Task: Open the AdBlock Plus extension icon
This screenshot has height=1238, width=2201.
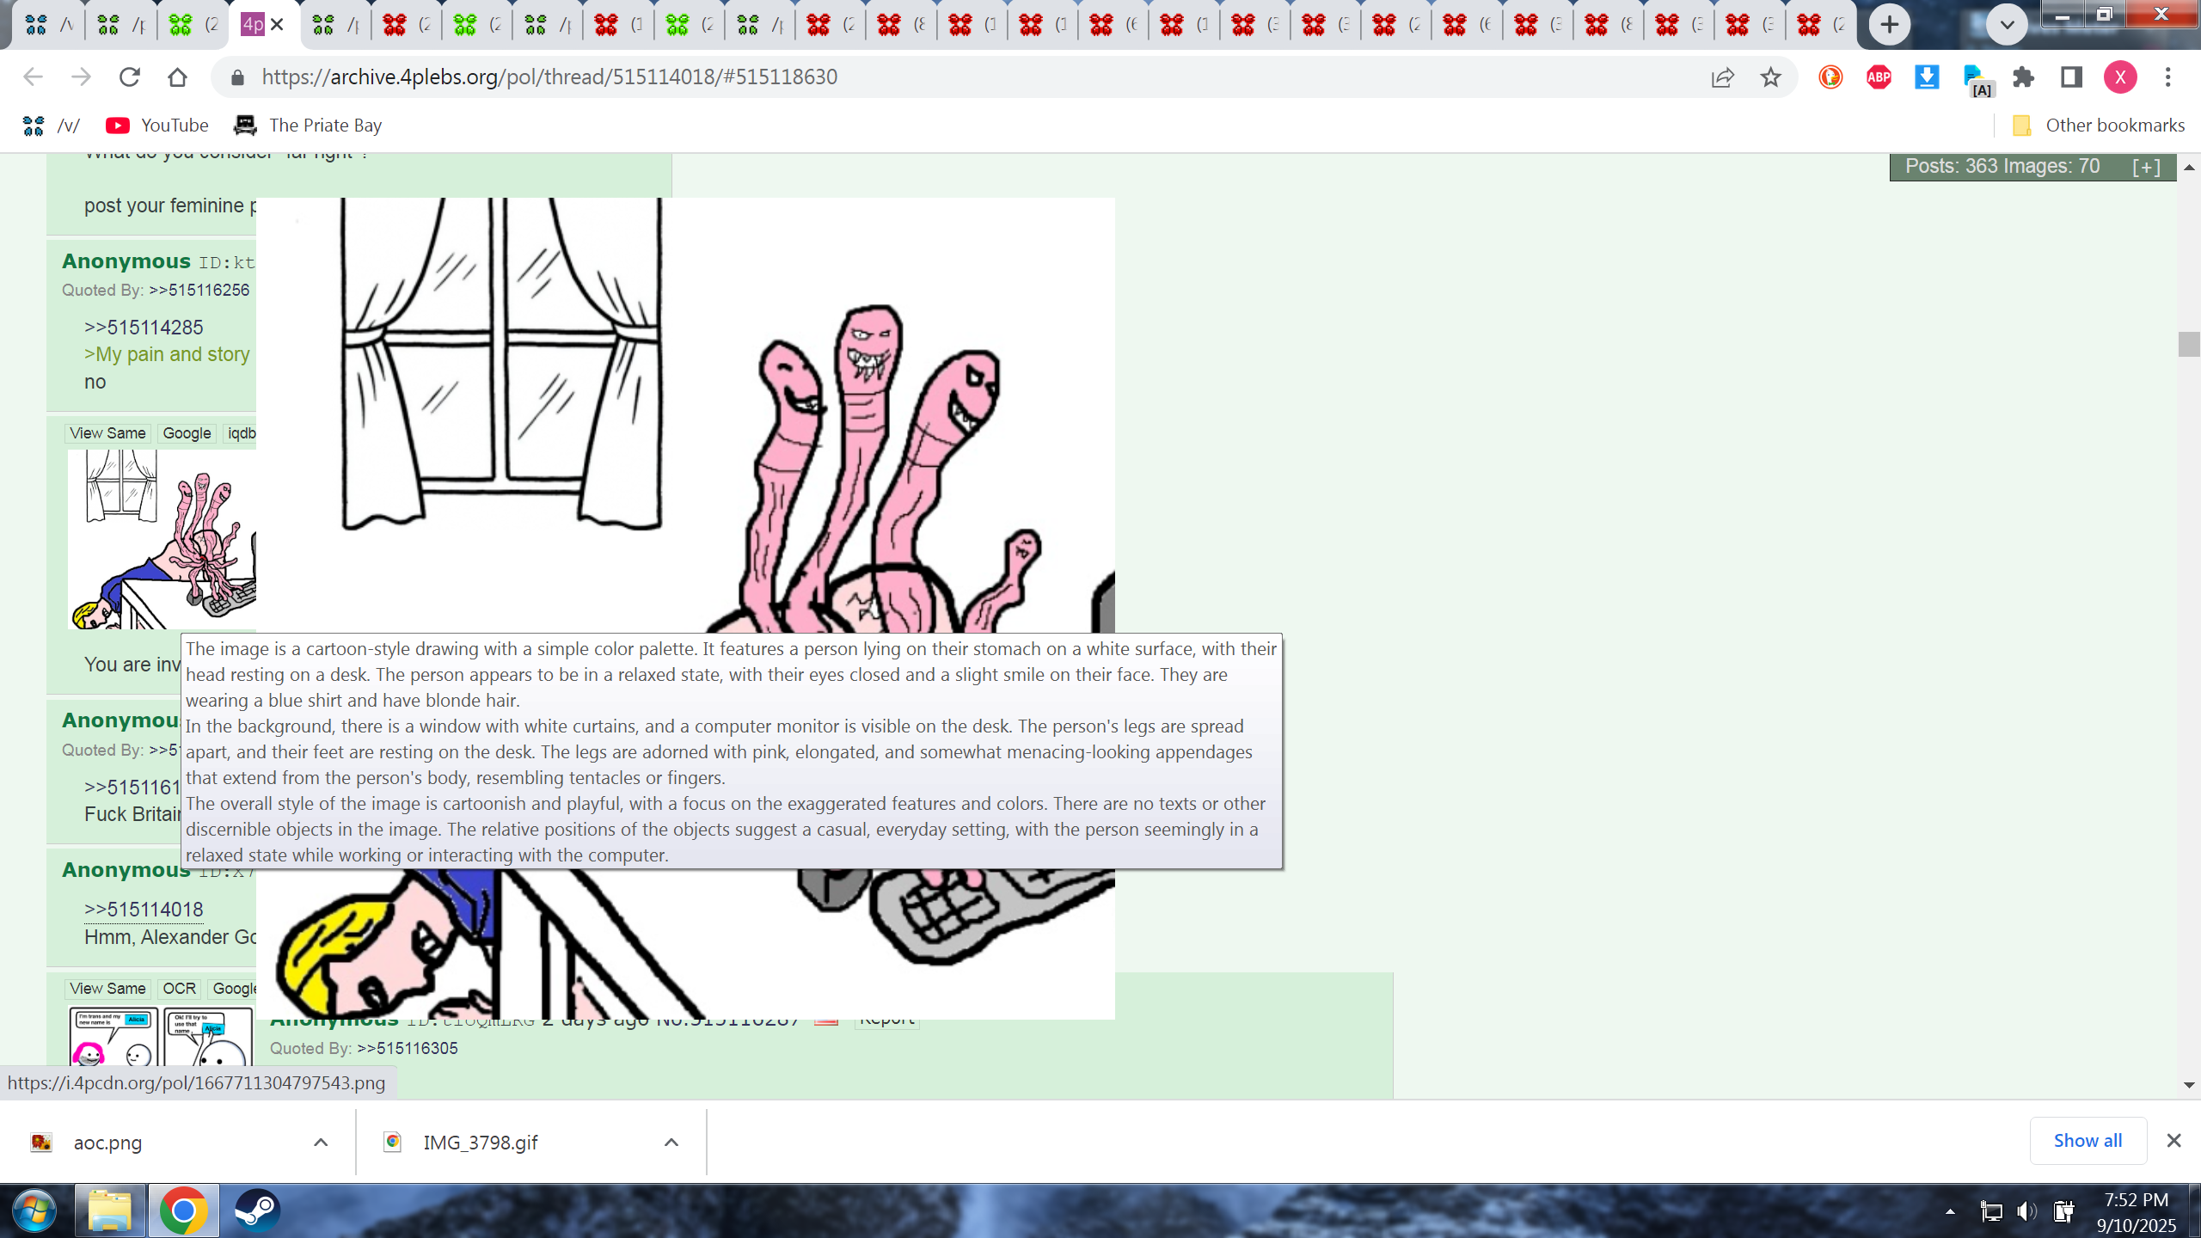Action: [x=1879, y=77]
